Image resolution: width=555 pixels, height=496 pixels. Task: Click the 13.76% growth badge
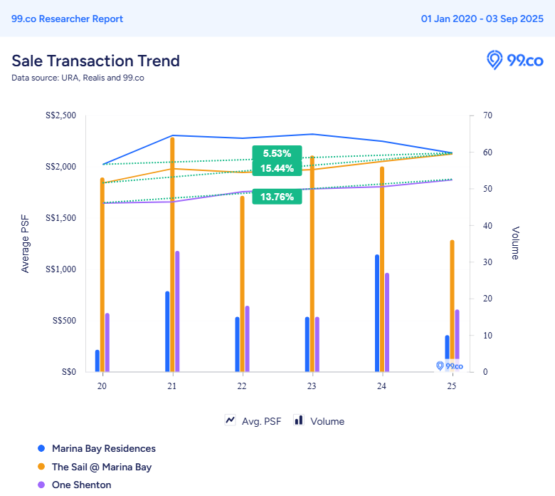[x=277, y=197]
